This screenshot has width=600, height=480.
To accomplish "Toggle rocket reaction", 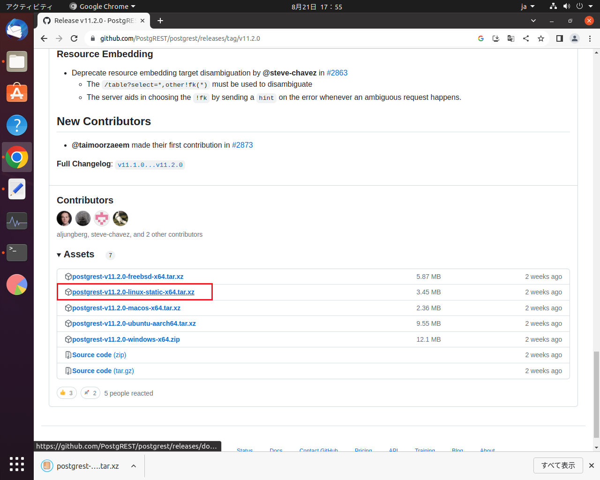I will tap(90, 393).
